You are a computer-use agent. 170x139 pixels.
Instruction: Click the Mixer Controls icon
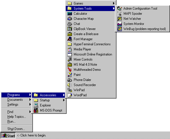[x=70, y=59]
